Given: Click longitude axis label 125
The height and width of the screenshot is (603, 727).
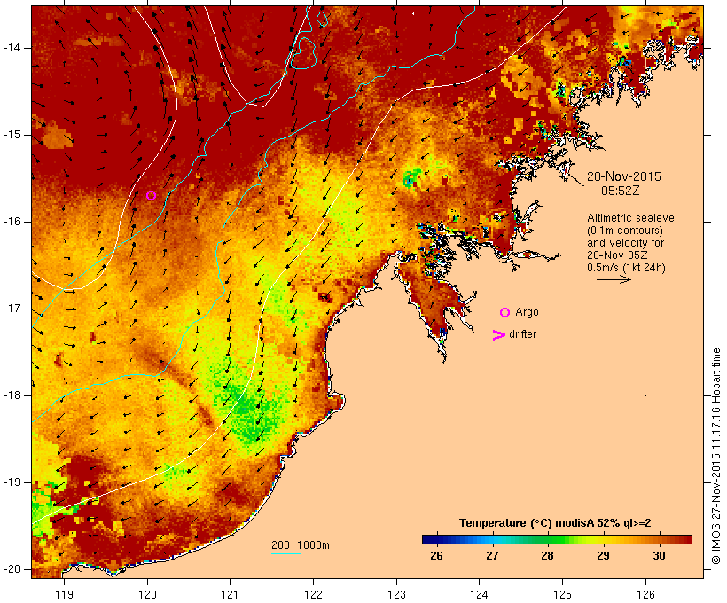Looking at the screenshot, I should tap(563, 595).
